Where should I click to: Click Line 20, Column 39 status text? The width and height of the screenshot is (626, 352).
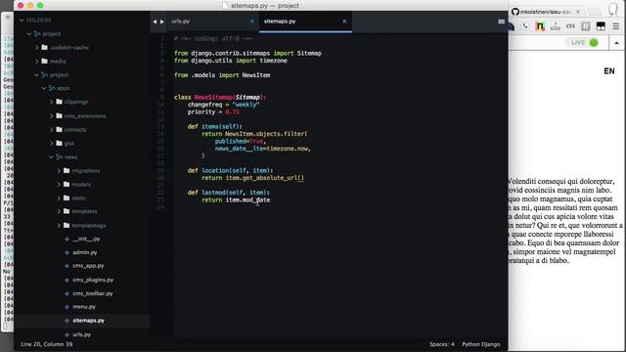pyautogui.click(x=46, y=344)
